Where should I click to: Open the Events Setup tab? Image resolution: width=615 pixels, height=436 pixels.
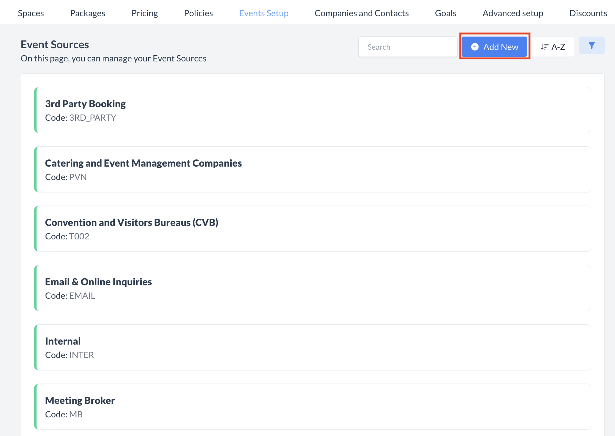(264, 13)
